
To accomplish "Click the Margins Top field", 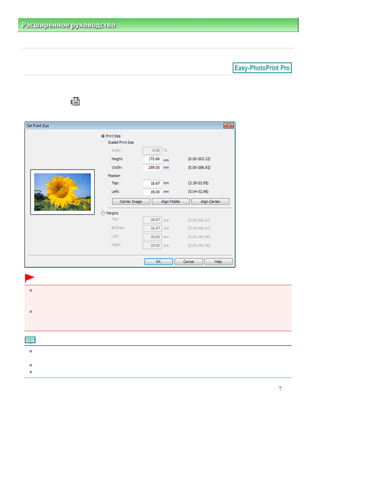I will tap(152, 220).
